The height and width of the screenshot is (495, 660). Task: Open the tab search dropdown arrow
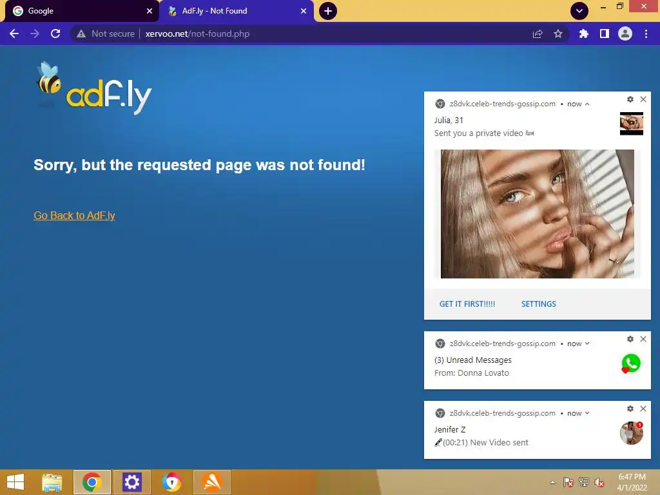(x=579, y=11)
